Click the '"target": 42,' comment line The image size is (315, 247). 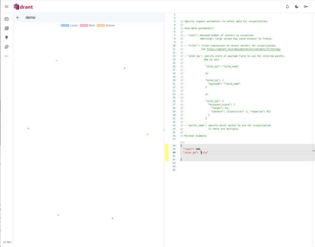click(x=220, y=108)
